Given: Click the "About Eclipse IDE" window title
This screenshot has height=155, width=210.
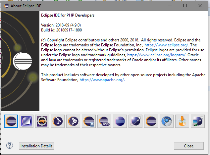Looking at the screenshot, I should click(26, 6).
